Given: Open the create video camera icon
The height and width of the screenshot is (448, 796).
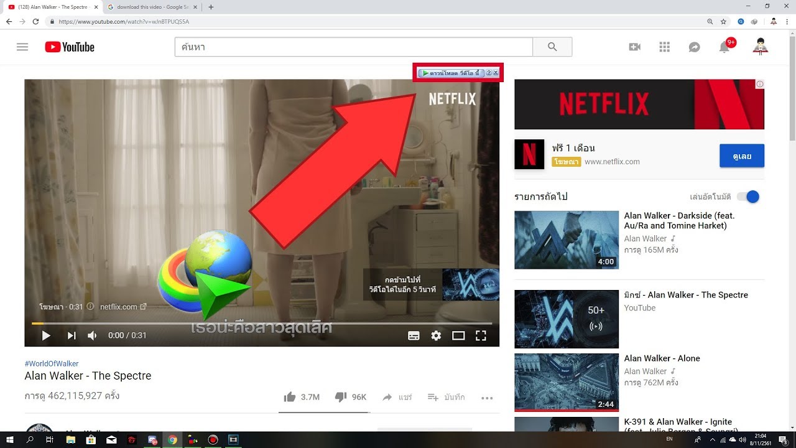Looking at the screenshot, I should click(x=634, y=47).
